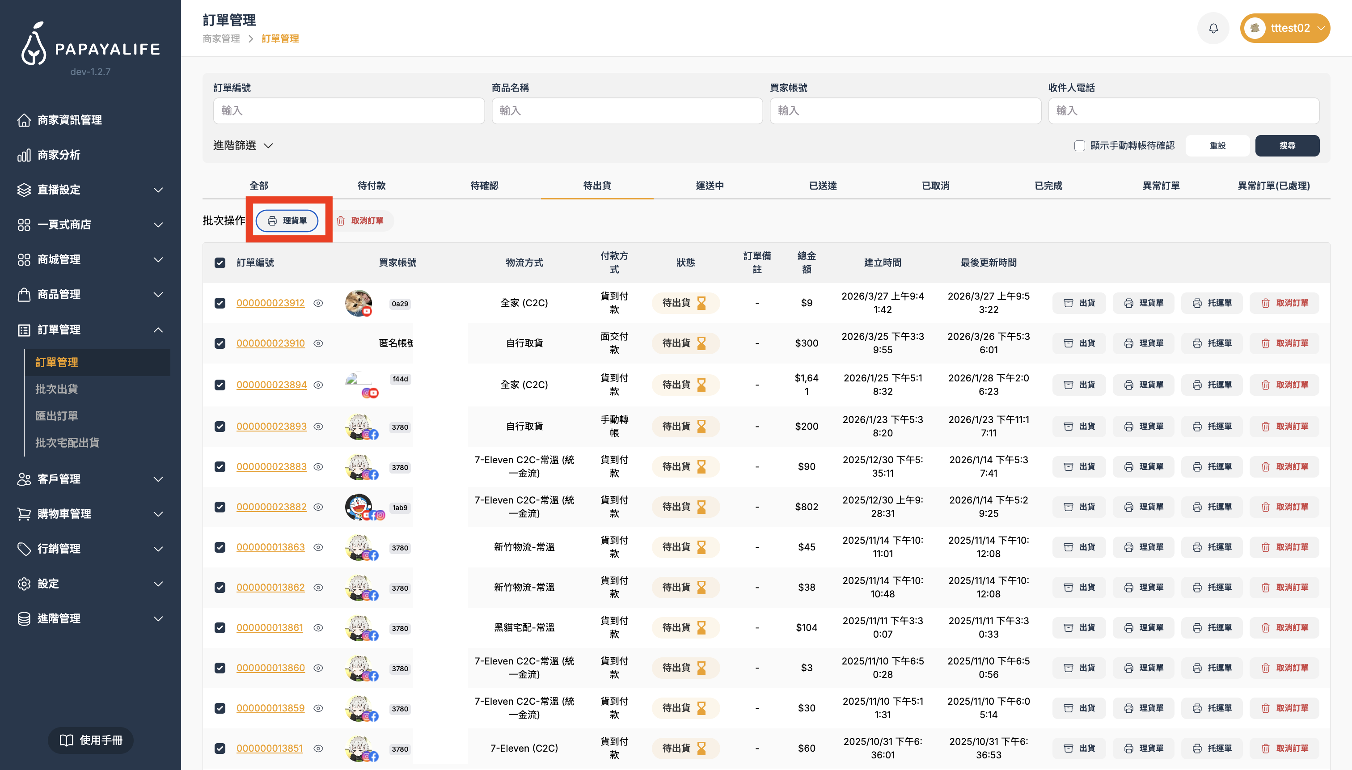Select the 客戶管理 sidebar icon
This screenshot has height=770, width=1352.
[x=23, y=479]
